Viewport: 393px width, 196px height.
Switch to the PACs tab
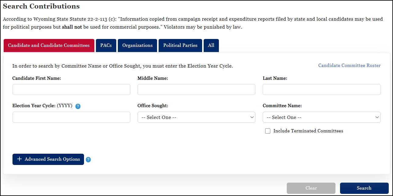point(106,45)
